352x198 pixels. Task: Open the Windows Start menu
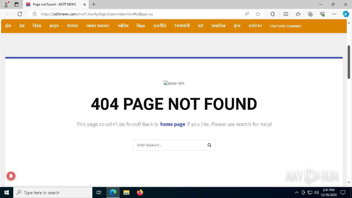(7, 193)
